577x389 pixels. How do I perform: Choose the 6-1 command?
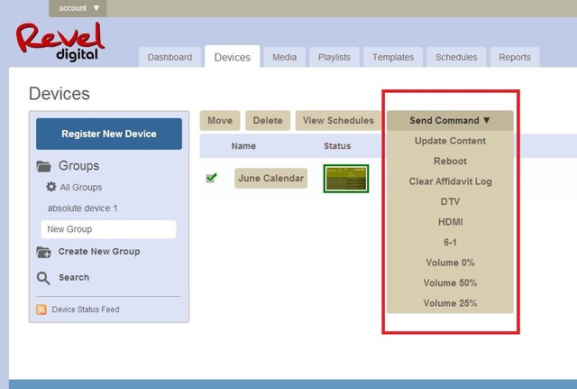coord(450,242)
